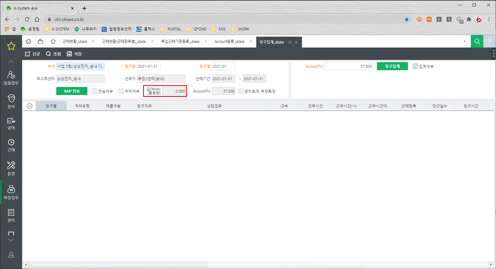
Task: Collapse sidebar with the up chevron
Action: [x=11, y=62]
